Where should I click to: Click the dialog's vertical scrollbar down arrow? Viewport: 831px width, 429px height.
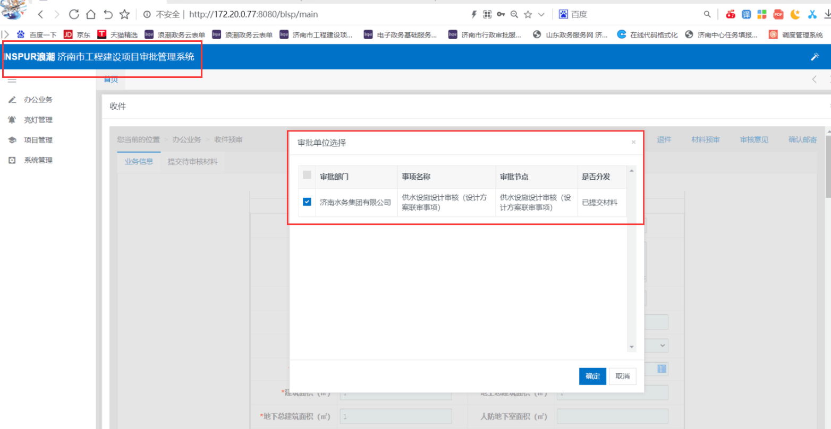(x=632, y=347)
